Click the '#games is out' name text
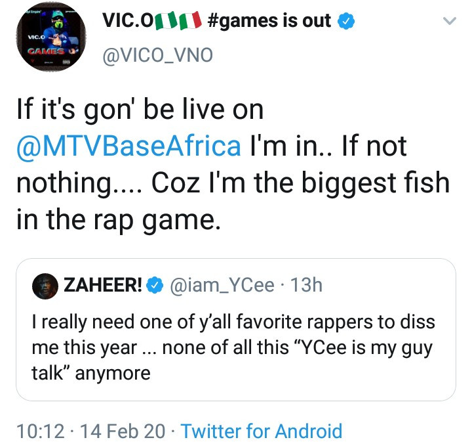The image size is (472, 442). [269, 21]
